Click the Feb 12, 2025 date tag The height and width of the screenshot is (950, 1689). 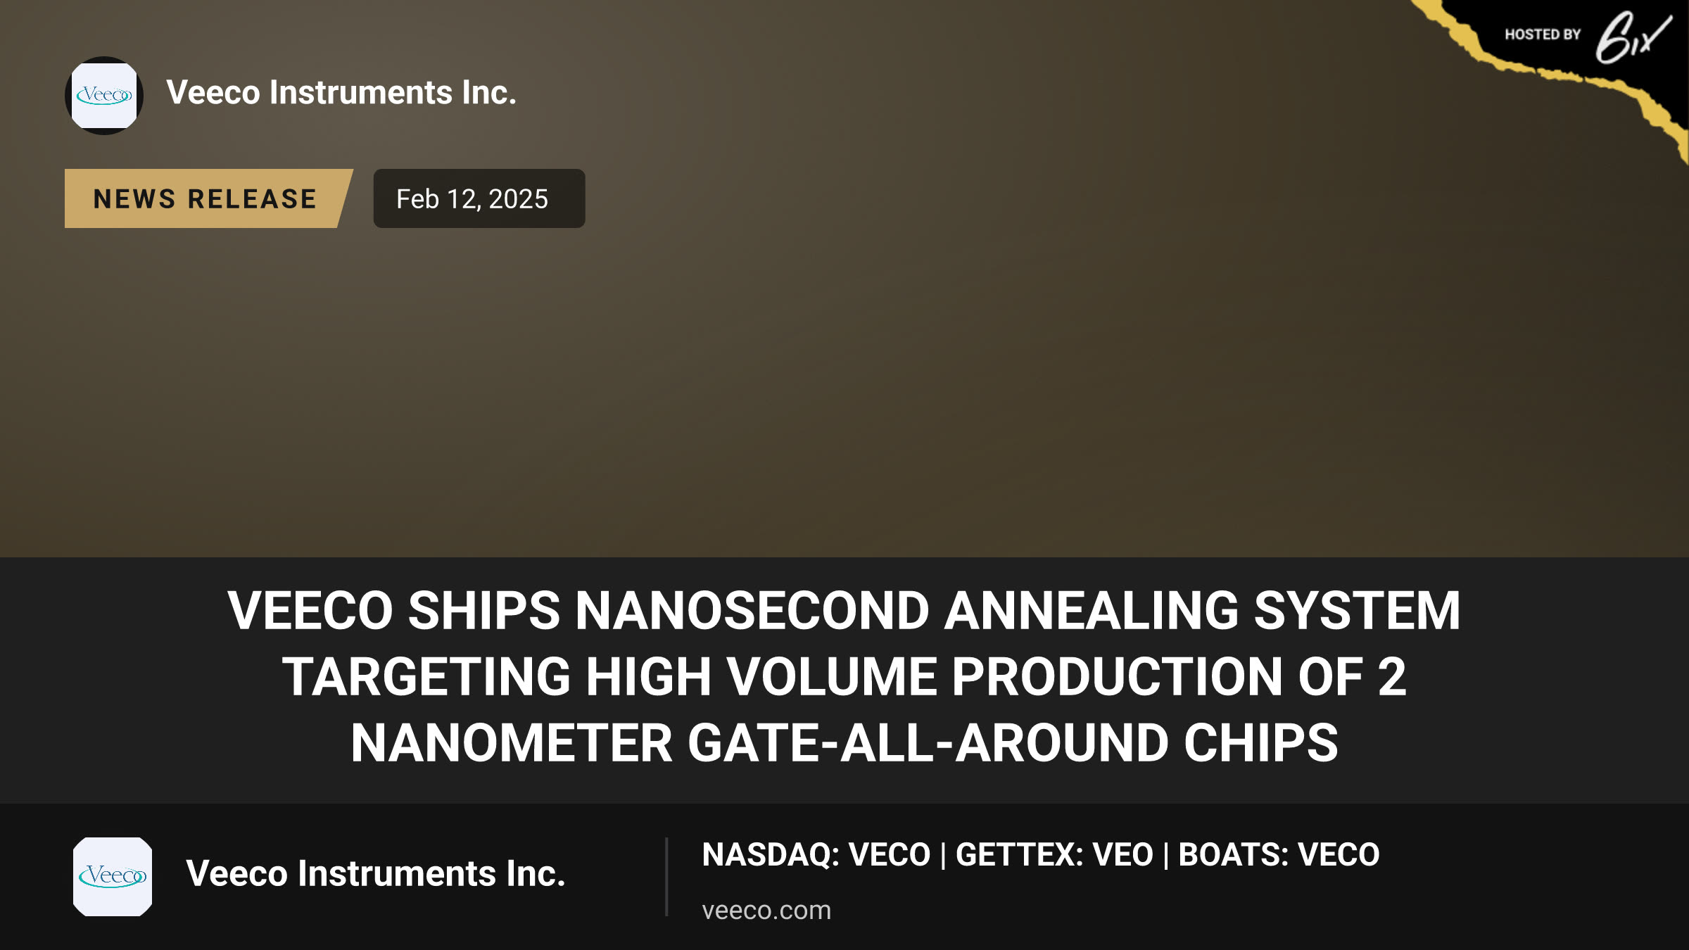[x=479, y=198]
